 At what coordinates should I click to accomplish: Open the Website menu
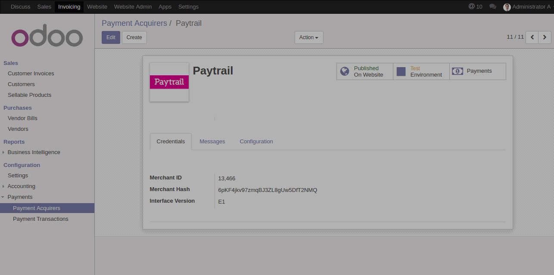97,6
